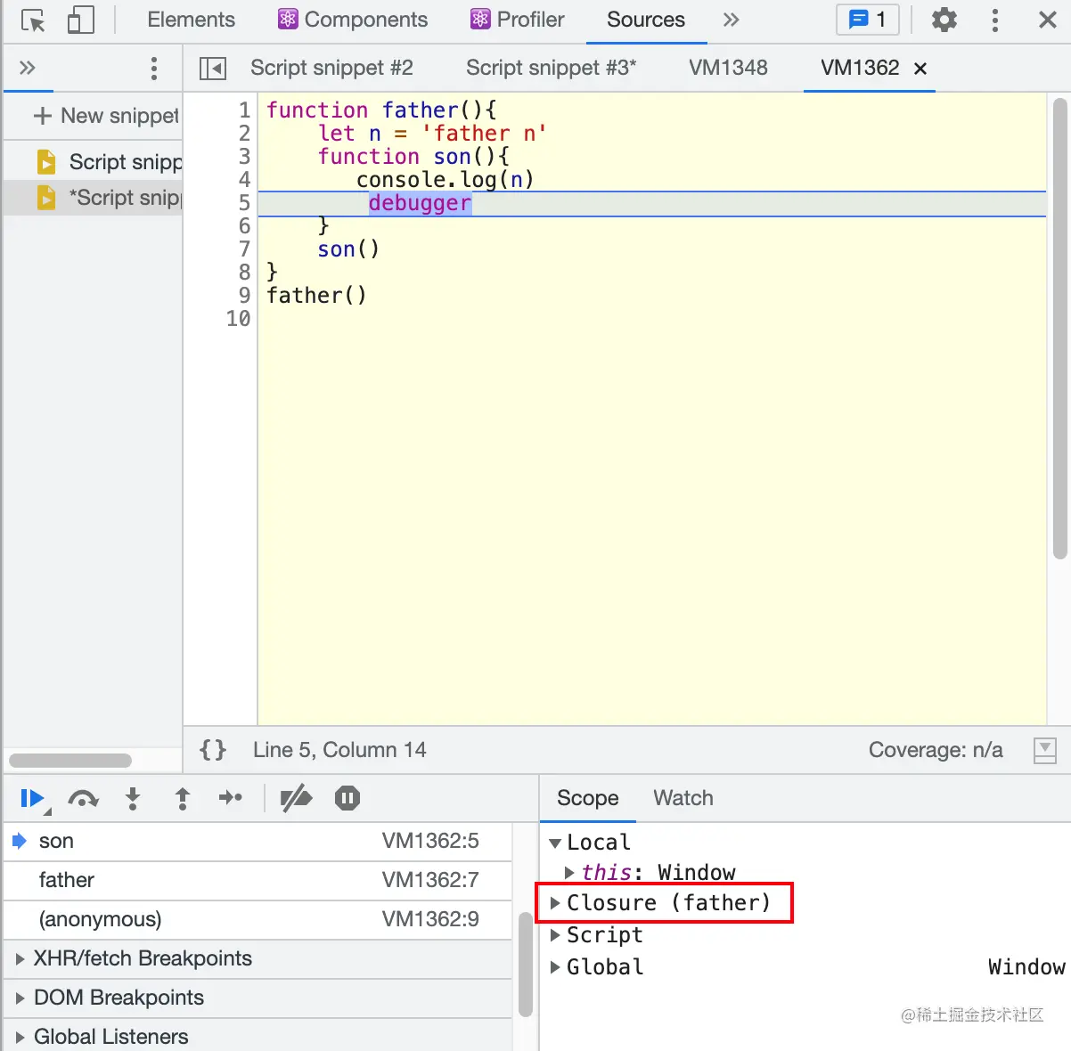Open the Script snippet #2 editor tab

coord(331,68)
